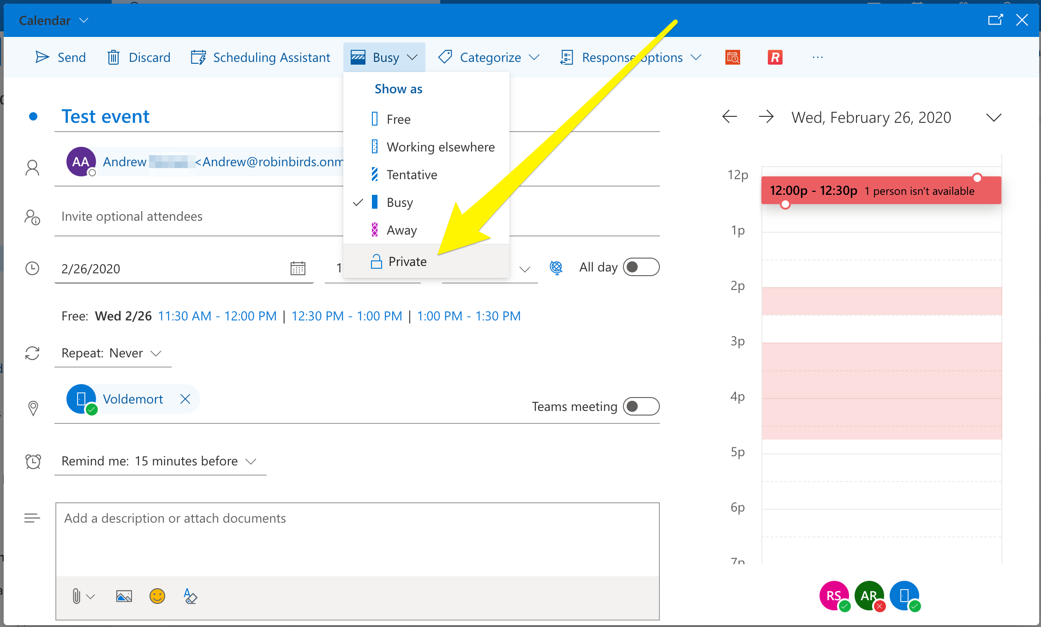Click the Send button
This screenshot has height=627, width=1041.
click(x=61, y=57)
